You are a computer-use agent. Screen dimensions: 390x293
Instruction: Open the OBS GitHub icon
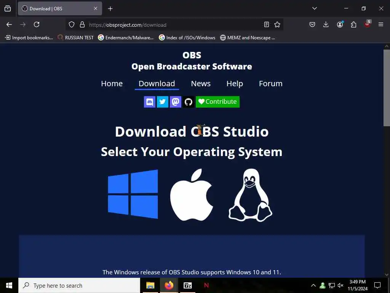[x=189, y=102]
